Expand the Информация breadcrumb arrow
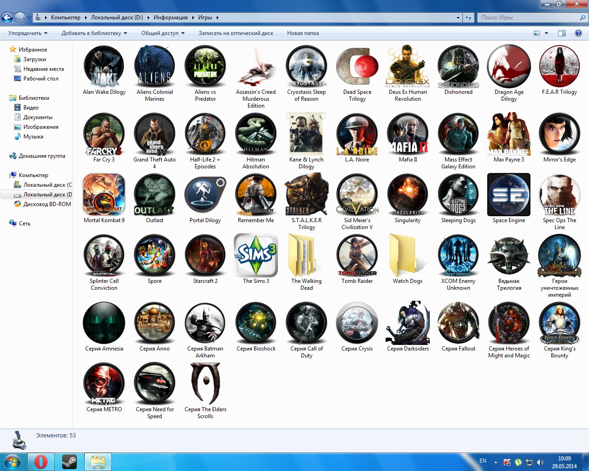 pos(192,17)
